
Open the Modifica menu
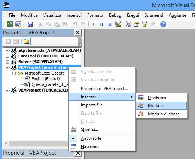pos(29,15)
